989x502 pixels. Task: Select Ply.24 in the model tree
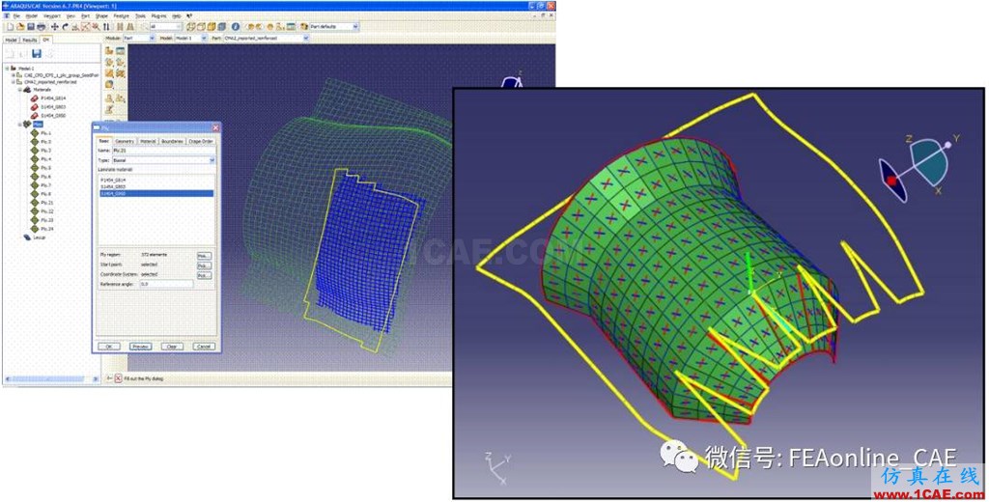click(46, 228)
